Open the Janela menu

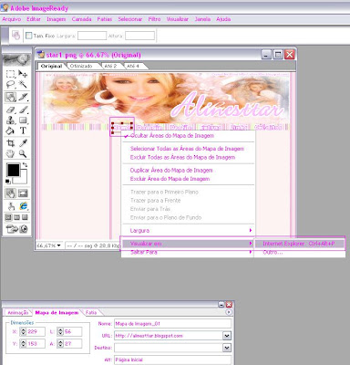pyautogui.click(x=202, y=19)
